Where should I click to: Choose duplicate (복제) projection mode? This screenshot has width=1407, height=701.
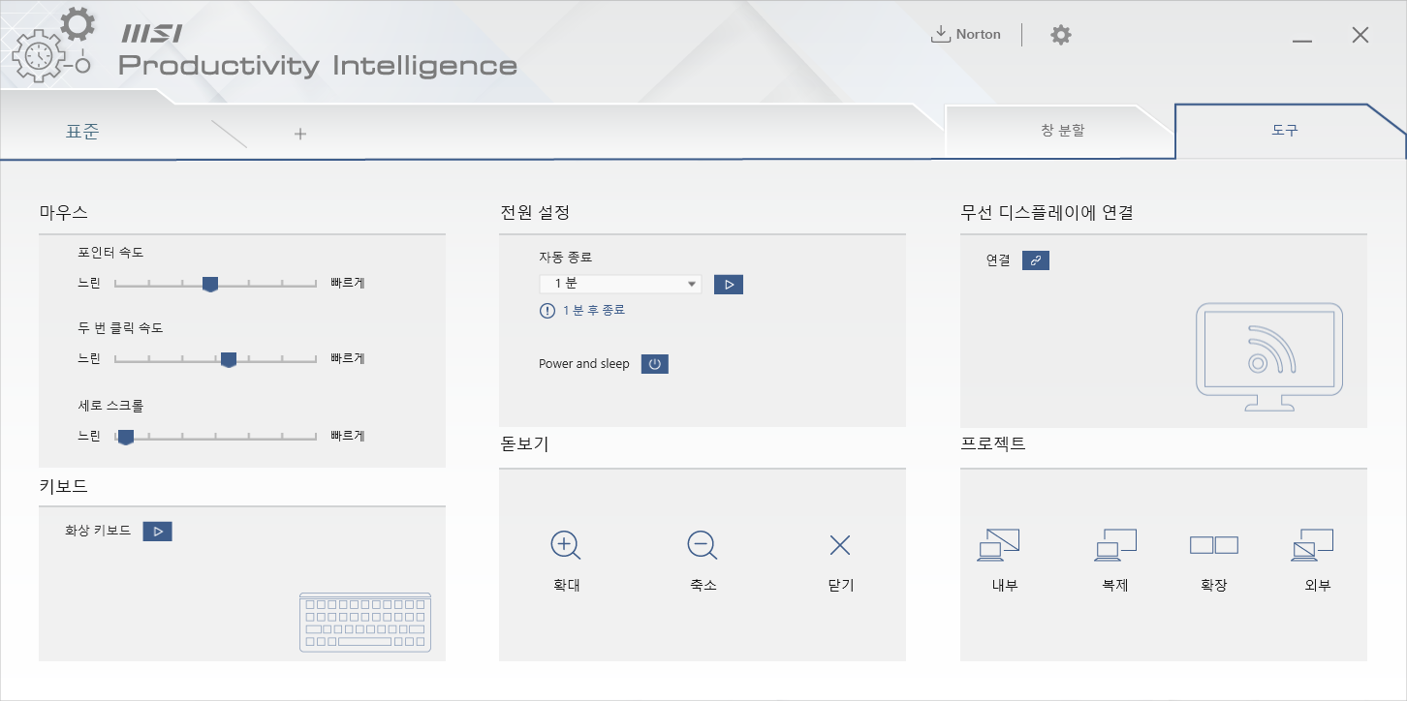point(1114,546)
